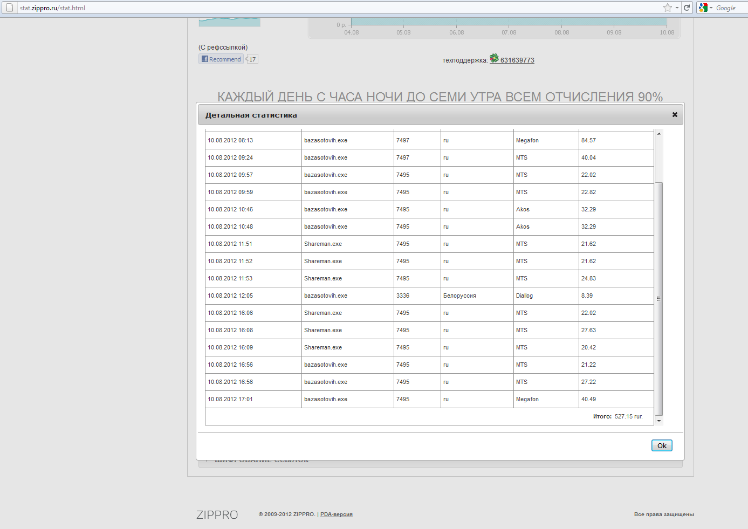Click the scroll up arrow in the table

click(x=658, y=134)
